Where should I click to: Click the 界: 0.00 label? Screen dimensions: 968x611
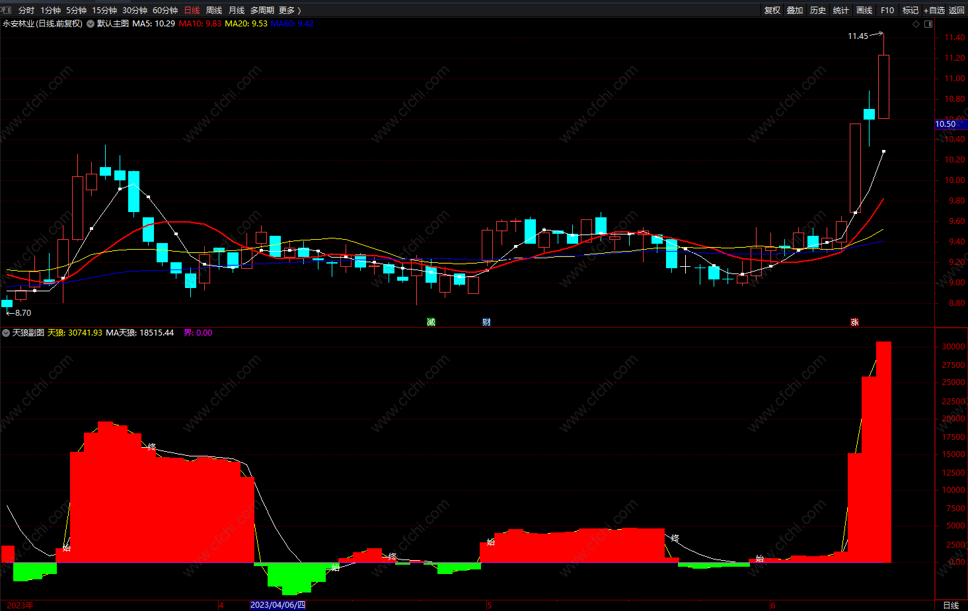(x=198, y=333)
